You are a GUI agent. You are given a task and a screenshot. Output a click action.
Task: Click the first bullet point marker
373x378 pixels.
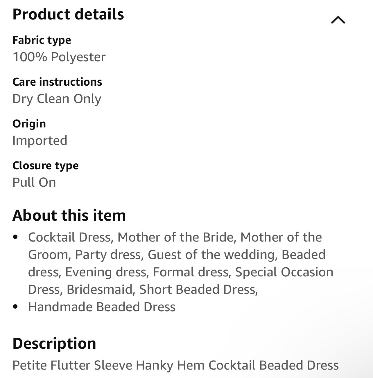coord(16,237)
